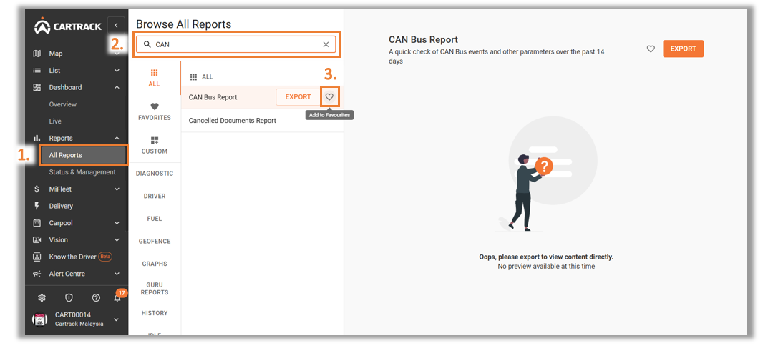Viewport: 768px width, 348px height.
Task: Open Know the Driver Beta item
Action: point(72,257)
